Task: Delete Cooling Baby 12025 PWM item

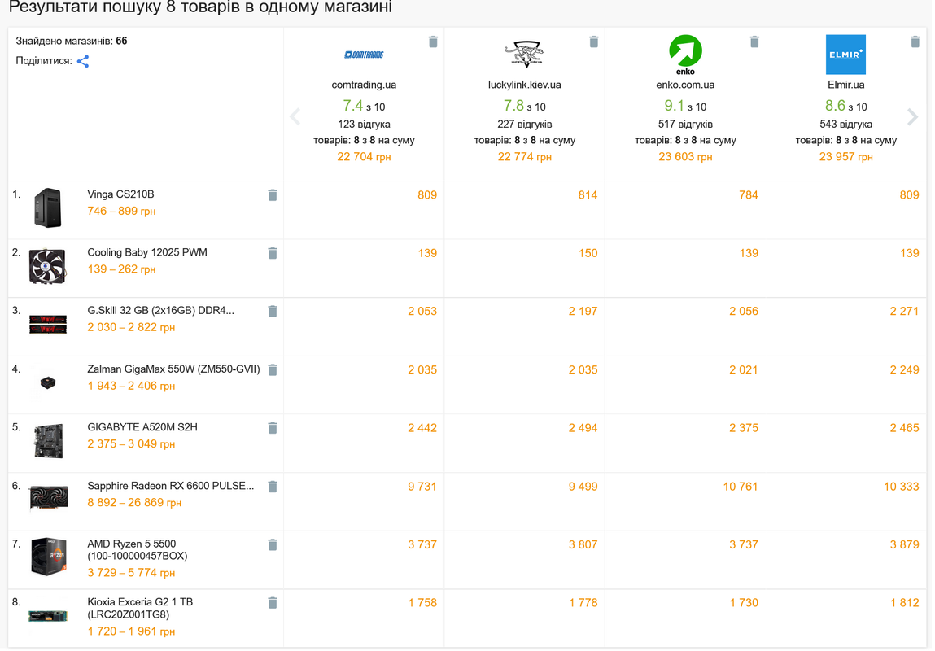Action: pos(273,254)
